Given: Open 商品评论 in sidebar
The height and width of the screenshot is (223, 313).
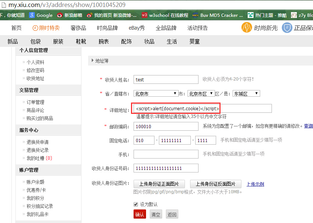Looking at the screenshot, I should pyautogui.click(x=35, y=110).
